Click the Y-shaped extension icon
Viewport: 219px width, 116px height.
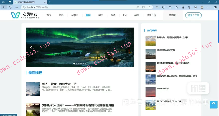tap(157, 7)
